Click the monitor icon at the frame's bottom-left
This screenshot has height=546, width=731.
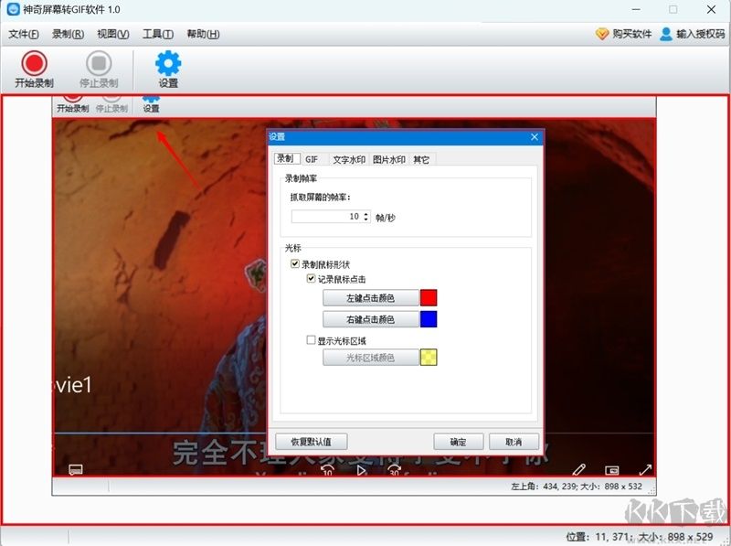[77, 469]
